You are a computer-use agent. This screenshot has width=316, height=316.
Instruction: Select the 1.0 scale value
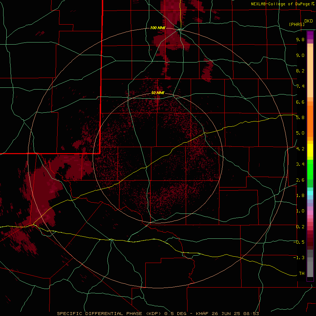(300, 211)
